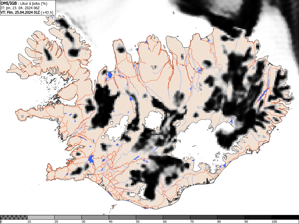Click the legend label '70'
This screenshot has width=299, height=224.
point(192,222)
